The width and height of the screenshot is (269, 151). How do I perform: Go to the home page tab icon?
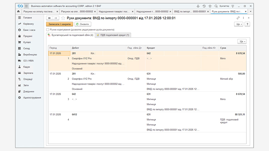[x=18, y=11]
